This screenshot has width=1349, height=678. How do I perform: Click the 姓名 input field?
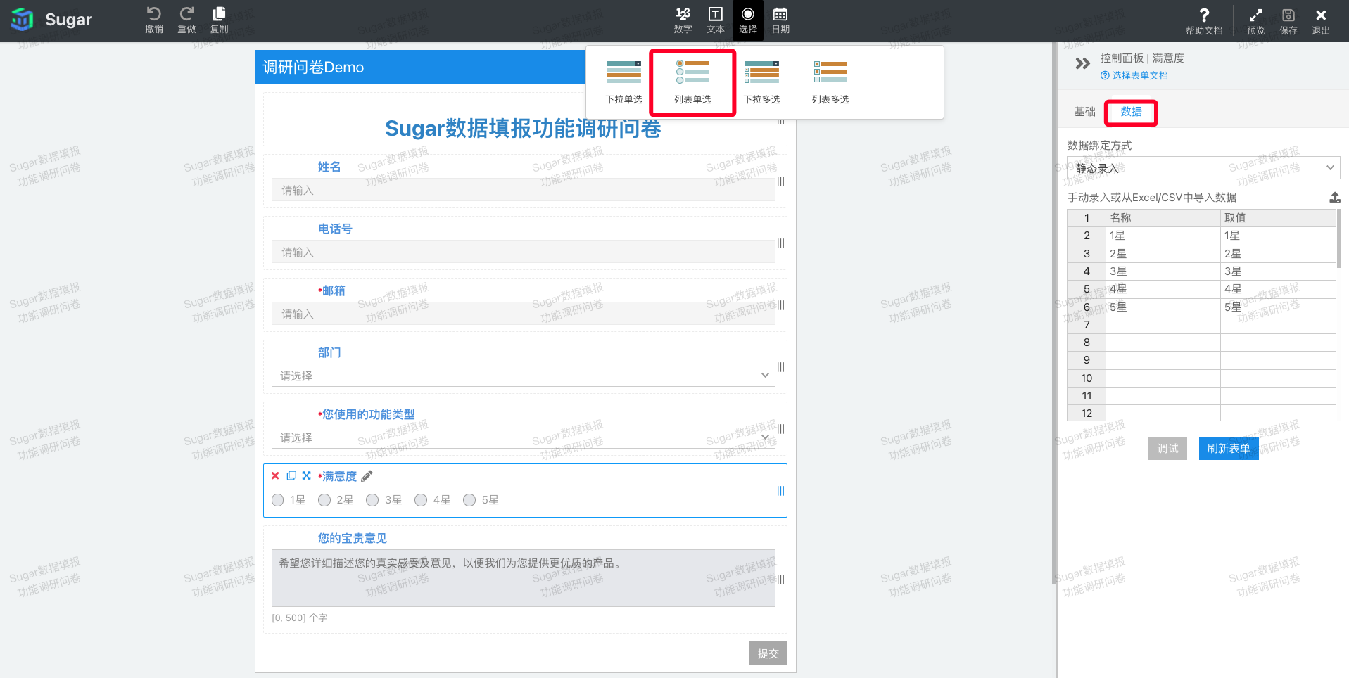523,190
